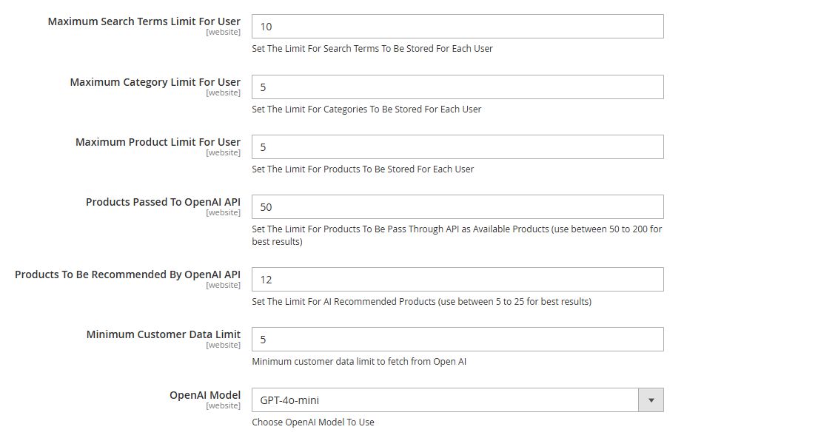Image resolution: width=818 pixels, height=438 pixels.
Task: Edit the Maximum Product Limit For User field
Action: click(457, 146)
